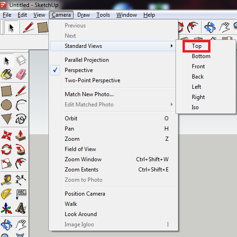Viewport: 237px width, 237px height.
Task: Choose the Left standard view
Action: tap(206, 87)
